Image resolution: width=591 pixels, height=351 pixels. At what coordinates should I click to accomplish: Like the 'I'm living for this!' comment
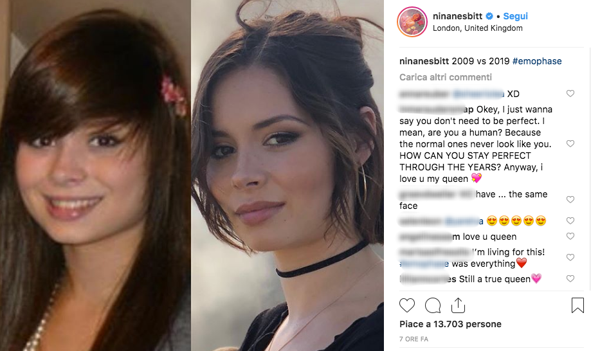coord(570,257)
